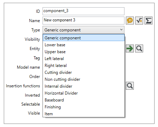The width and height of the screenshot is (158, 127).
Task: Pick Horizontal Divider option
Action: coord(84,93)
